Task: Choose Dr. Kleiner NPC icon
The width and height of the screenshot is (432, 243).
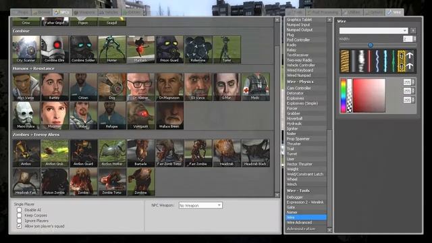Action: 140,87
